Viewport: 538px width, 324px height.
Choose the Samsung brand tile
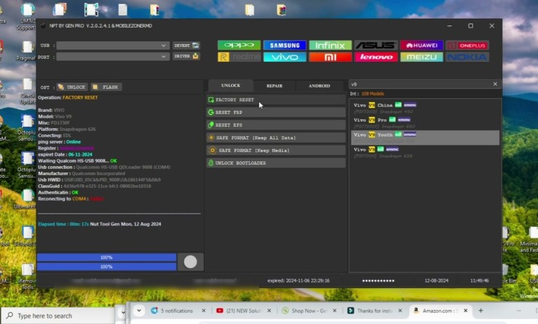(284, 45)
